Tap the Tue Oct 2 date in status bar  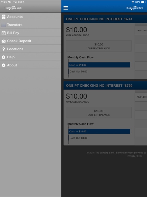click(x=19, y=2)
